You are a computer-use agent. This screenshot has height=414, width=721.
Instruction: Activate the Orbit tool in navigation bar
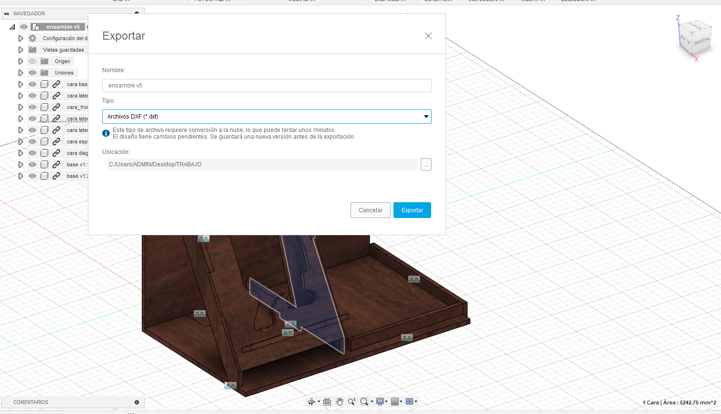coord(311,402)
